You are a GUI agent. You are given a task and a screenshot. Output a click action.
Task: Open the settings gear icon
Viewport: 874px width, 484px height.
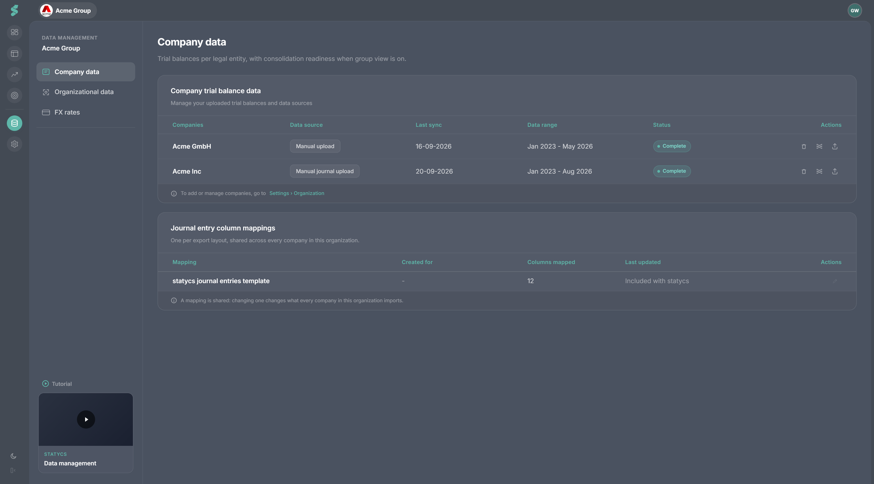click(15, 144)
